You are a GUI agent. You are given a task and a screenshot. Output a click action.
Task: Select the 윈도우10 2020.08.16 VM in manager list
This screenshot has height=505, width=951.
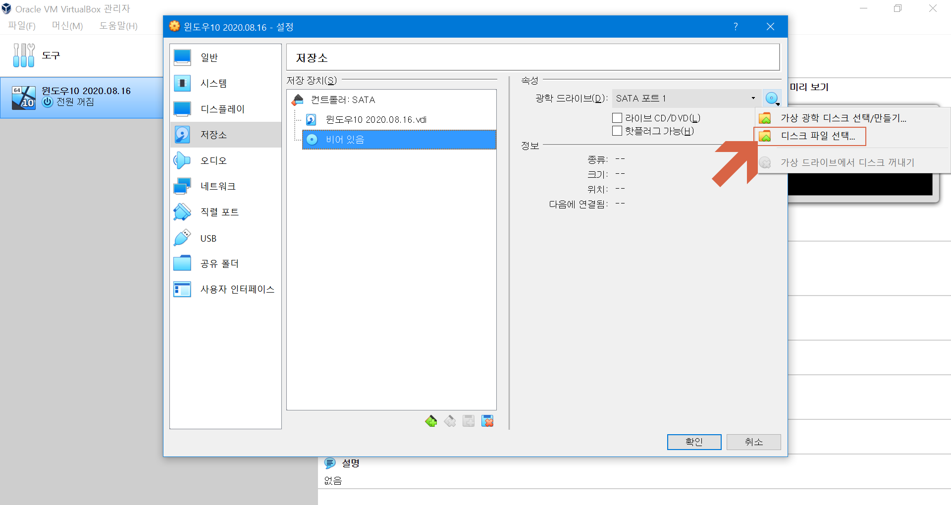(x=82, y=97)
